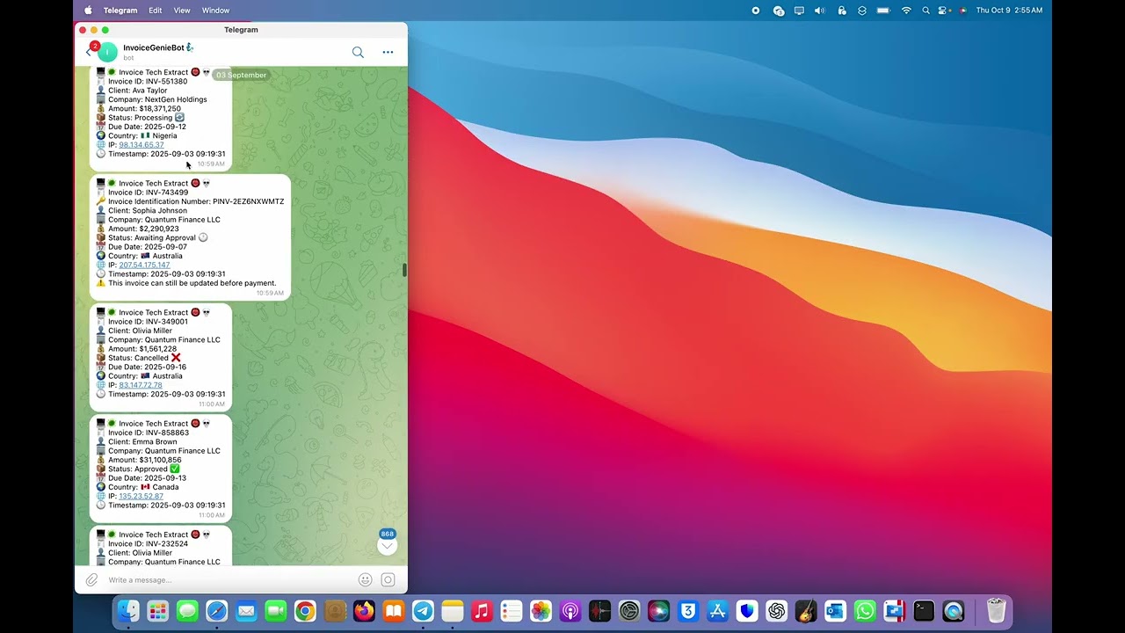1125x633 pixels.
Task: Open Siri from the dock
Action: (x=658, y=610)
